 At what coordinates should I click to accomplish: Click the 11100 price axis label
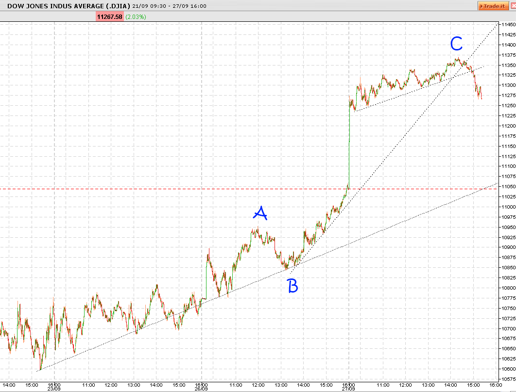(508, 166)
